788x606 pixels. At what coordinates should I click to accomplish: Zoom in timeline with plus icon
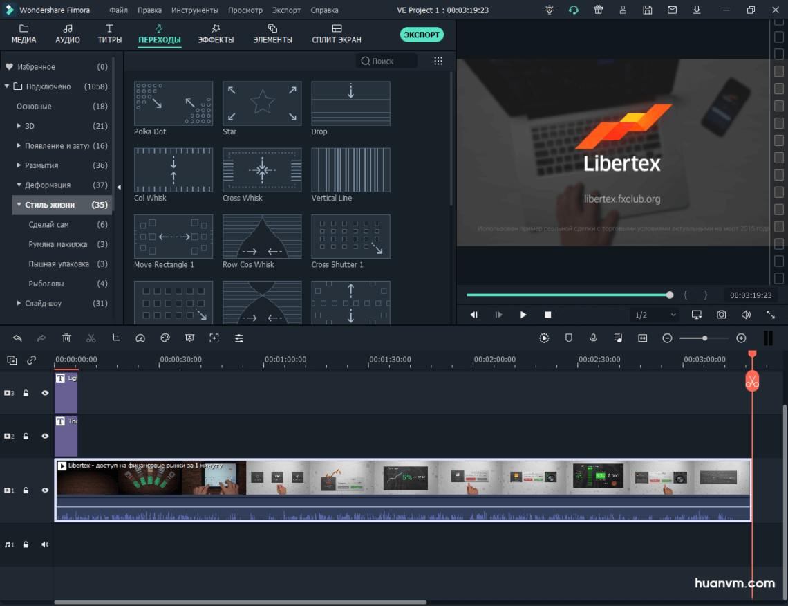[x=741, y=338]
